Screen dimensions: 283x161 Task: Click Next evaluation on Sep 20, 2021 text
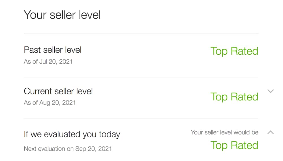pos(68,149)
